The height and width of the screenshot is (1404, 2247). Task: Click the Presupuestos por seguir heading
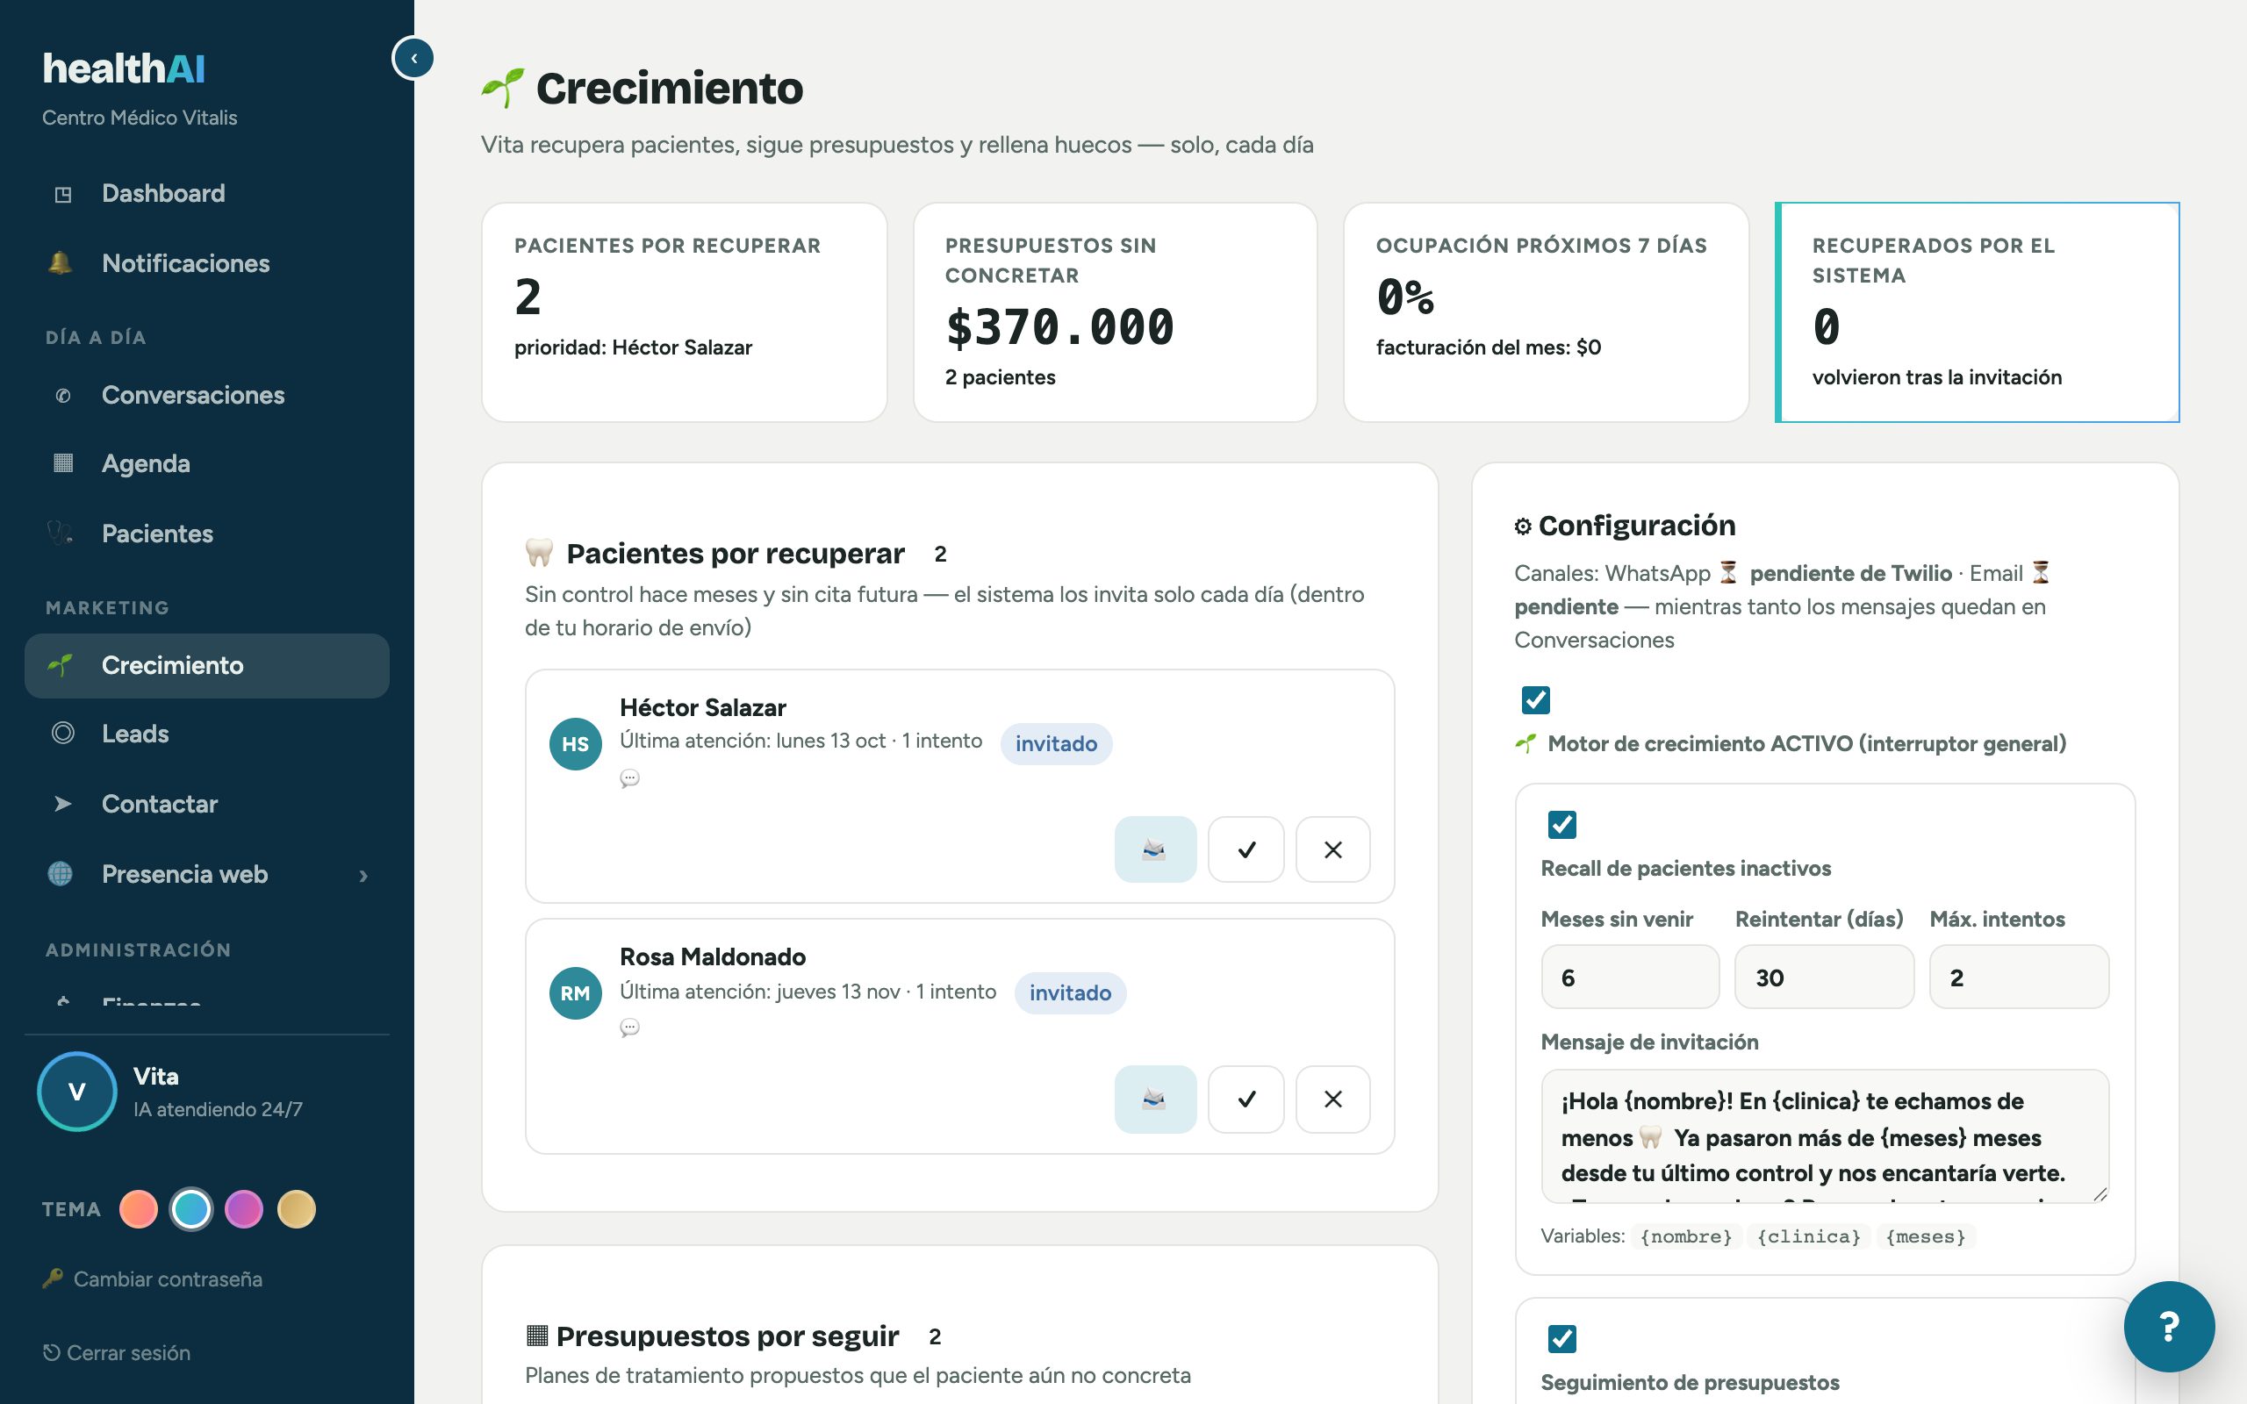point(727,1337)
